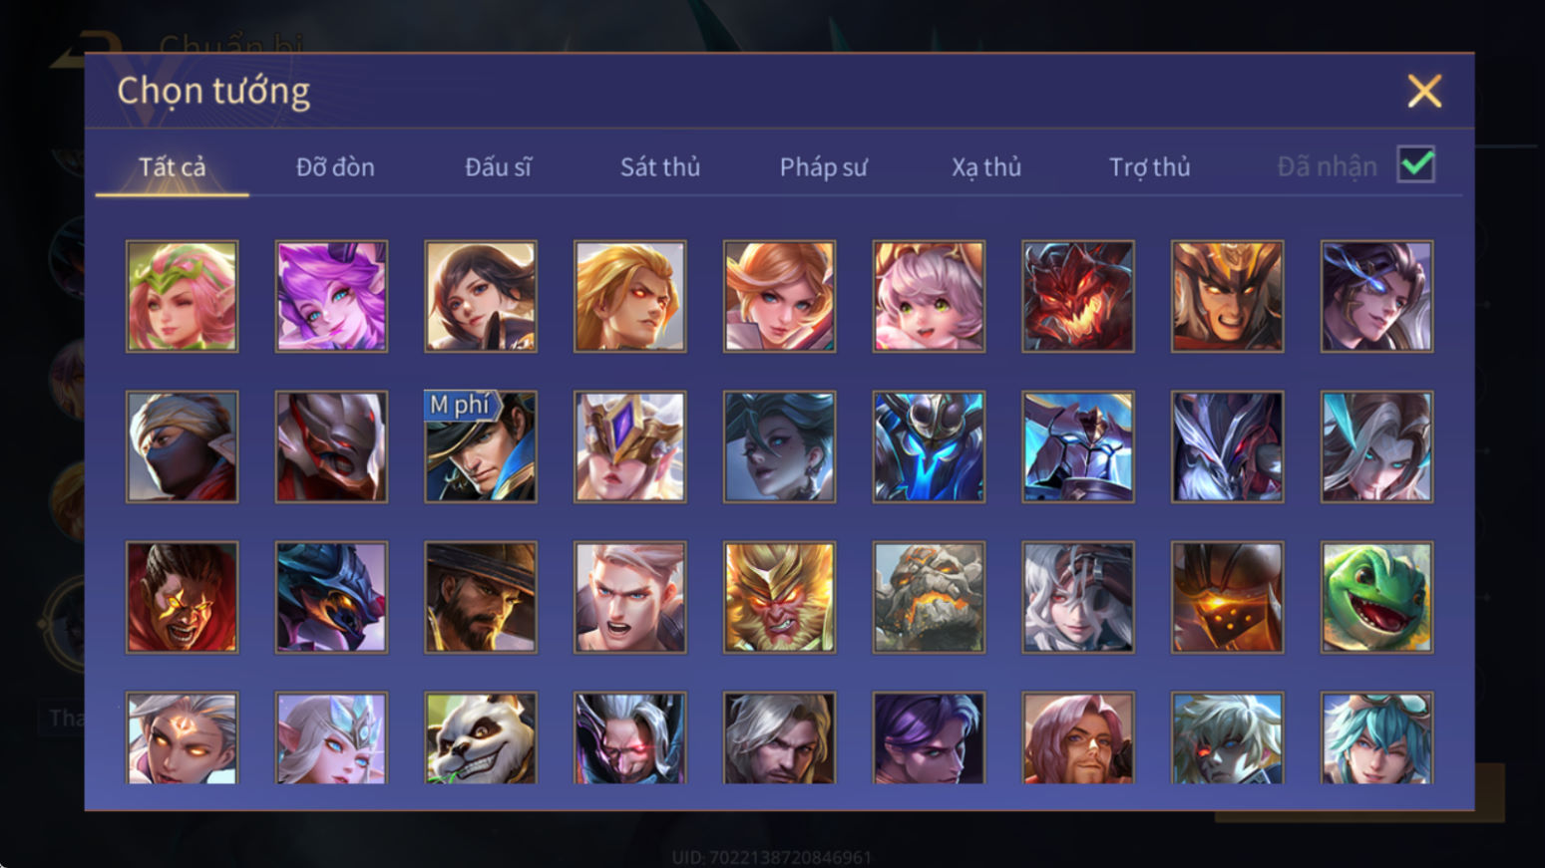Open the Sát thủ hero category
Viewport: 1545px width, 868px height.
660,167
